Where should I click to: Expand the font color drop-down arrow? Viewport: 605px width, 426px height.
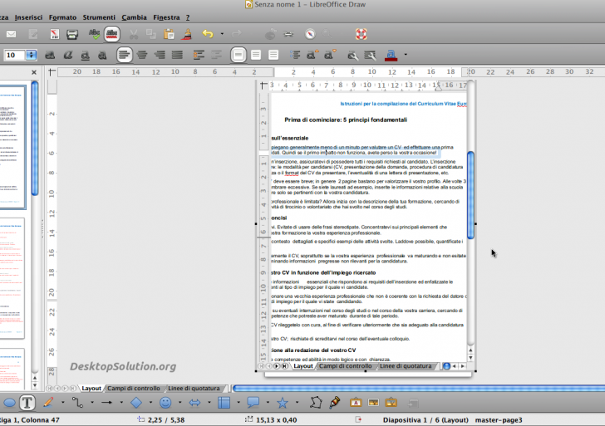pos(406,55)
